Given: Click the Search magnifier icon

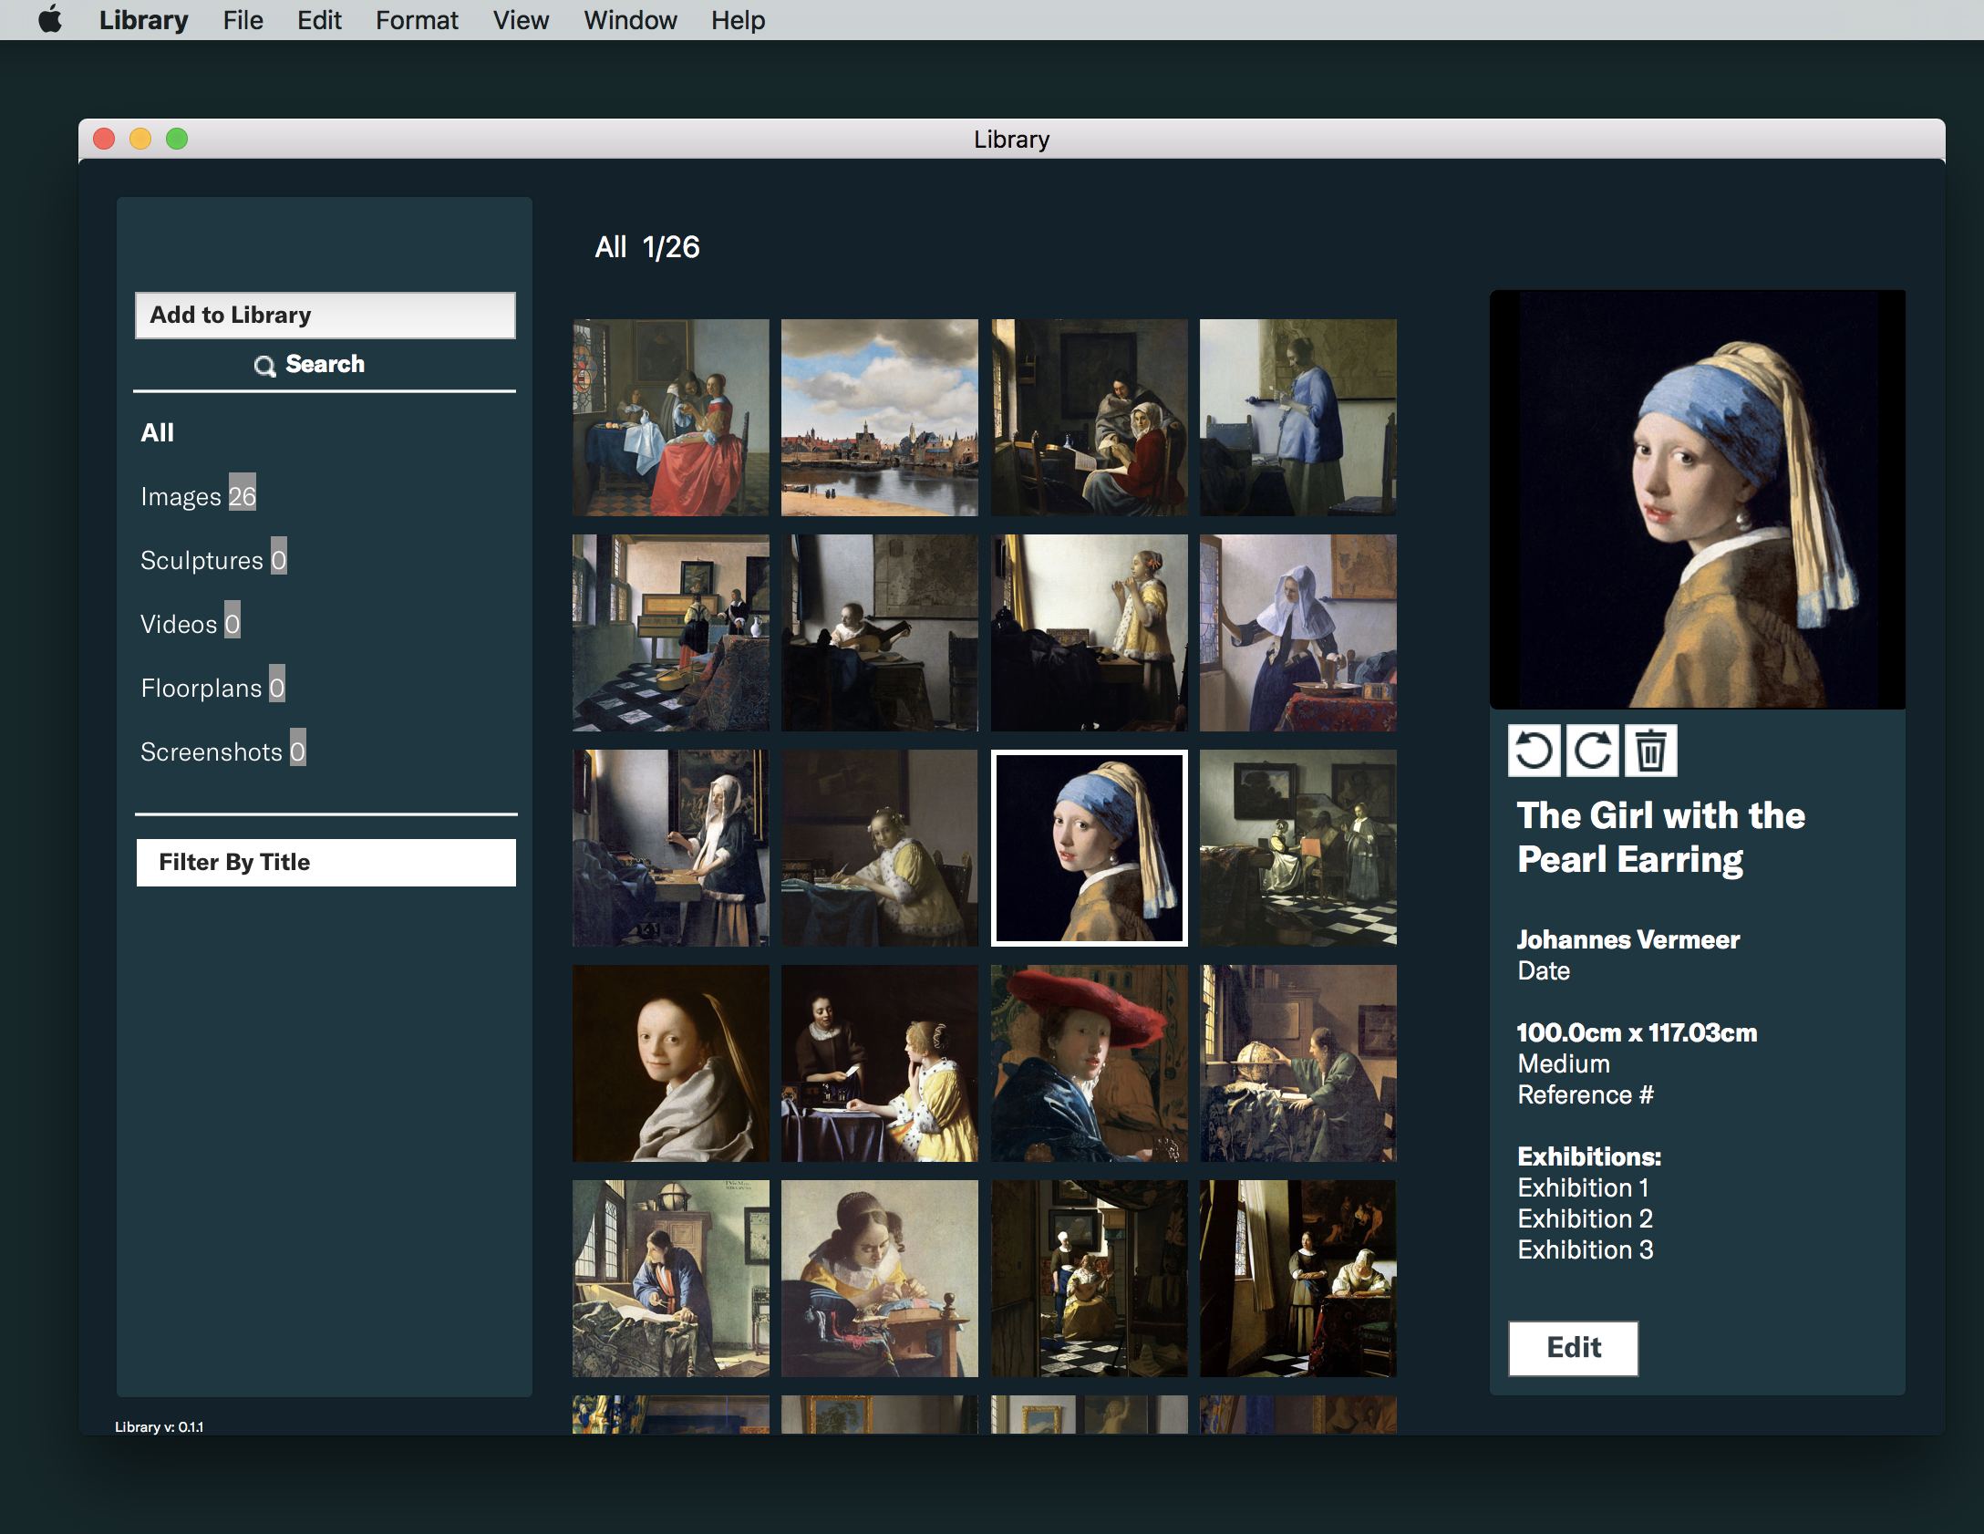Looking at the screenshot, I should tap(264, 365).
